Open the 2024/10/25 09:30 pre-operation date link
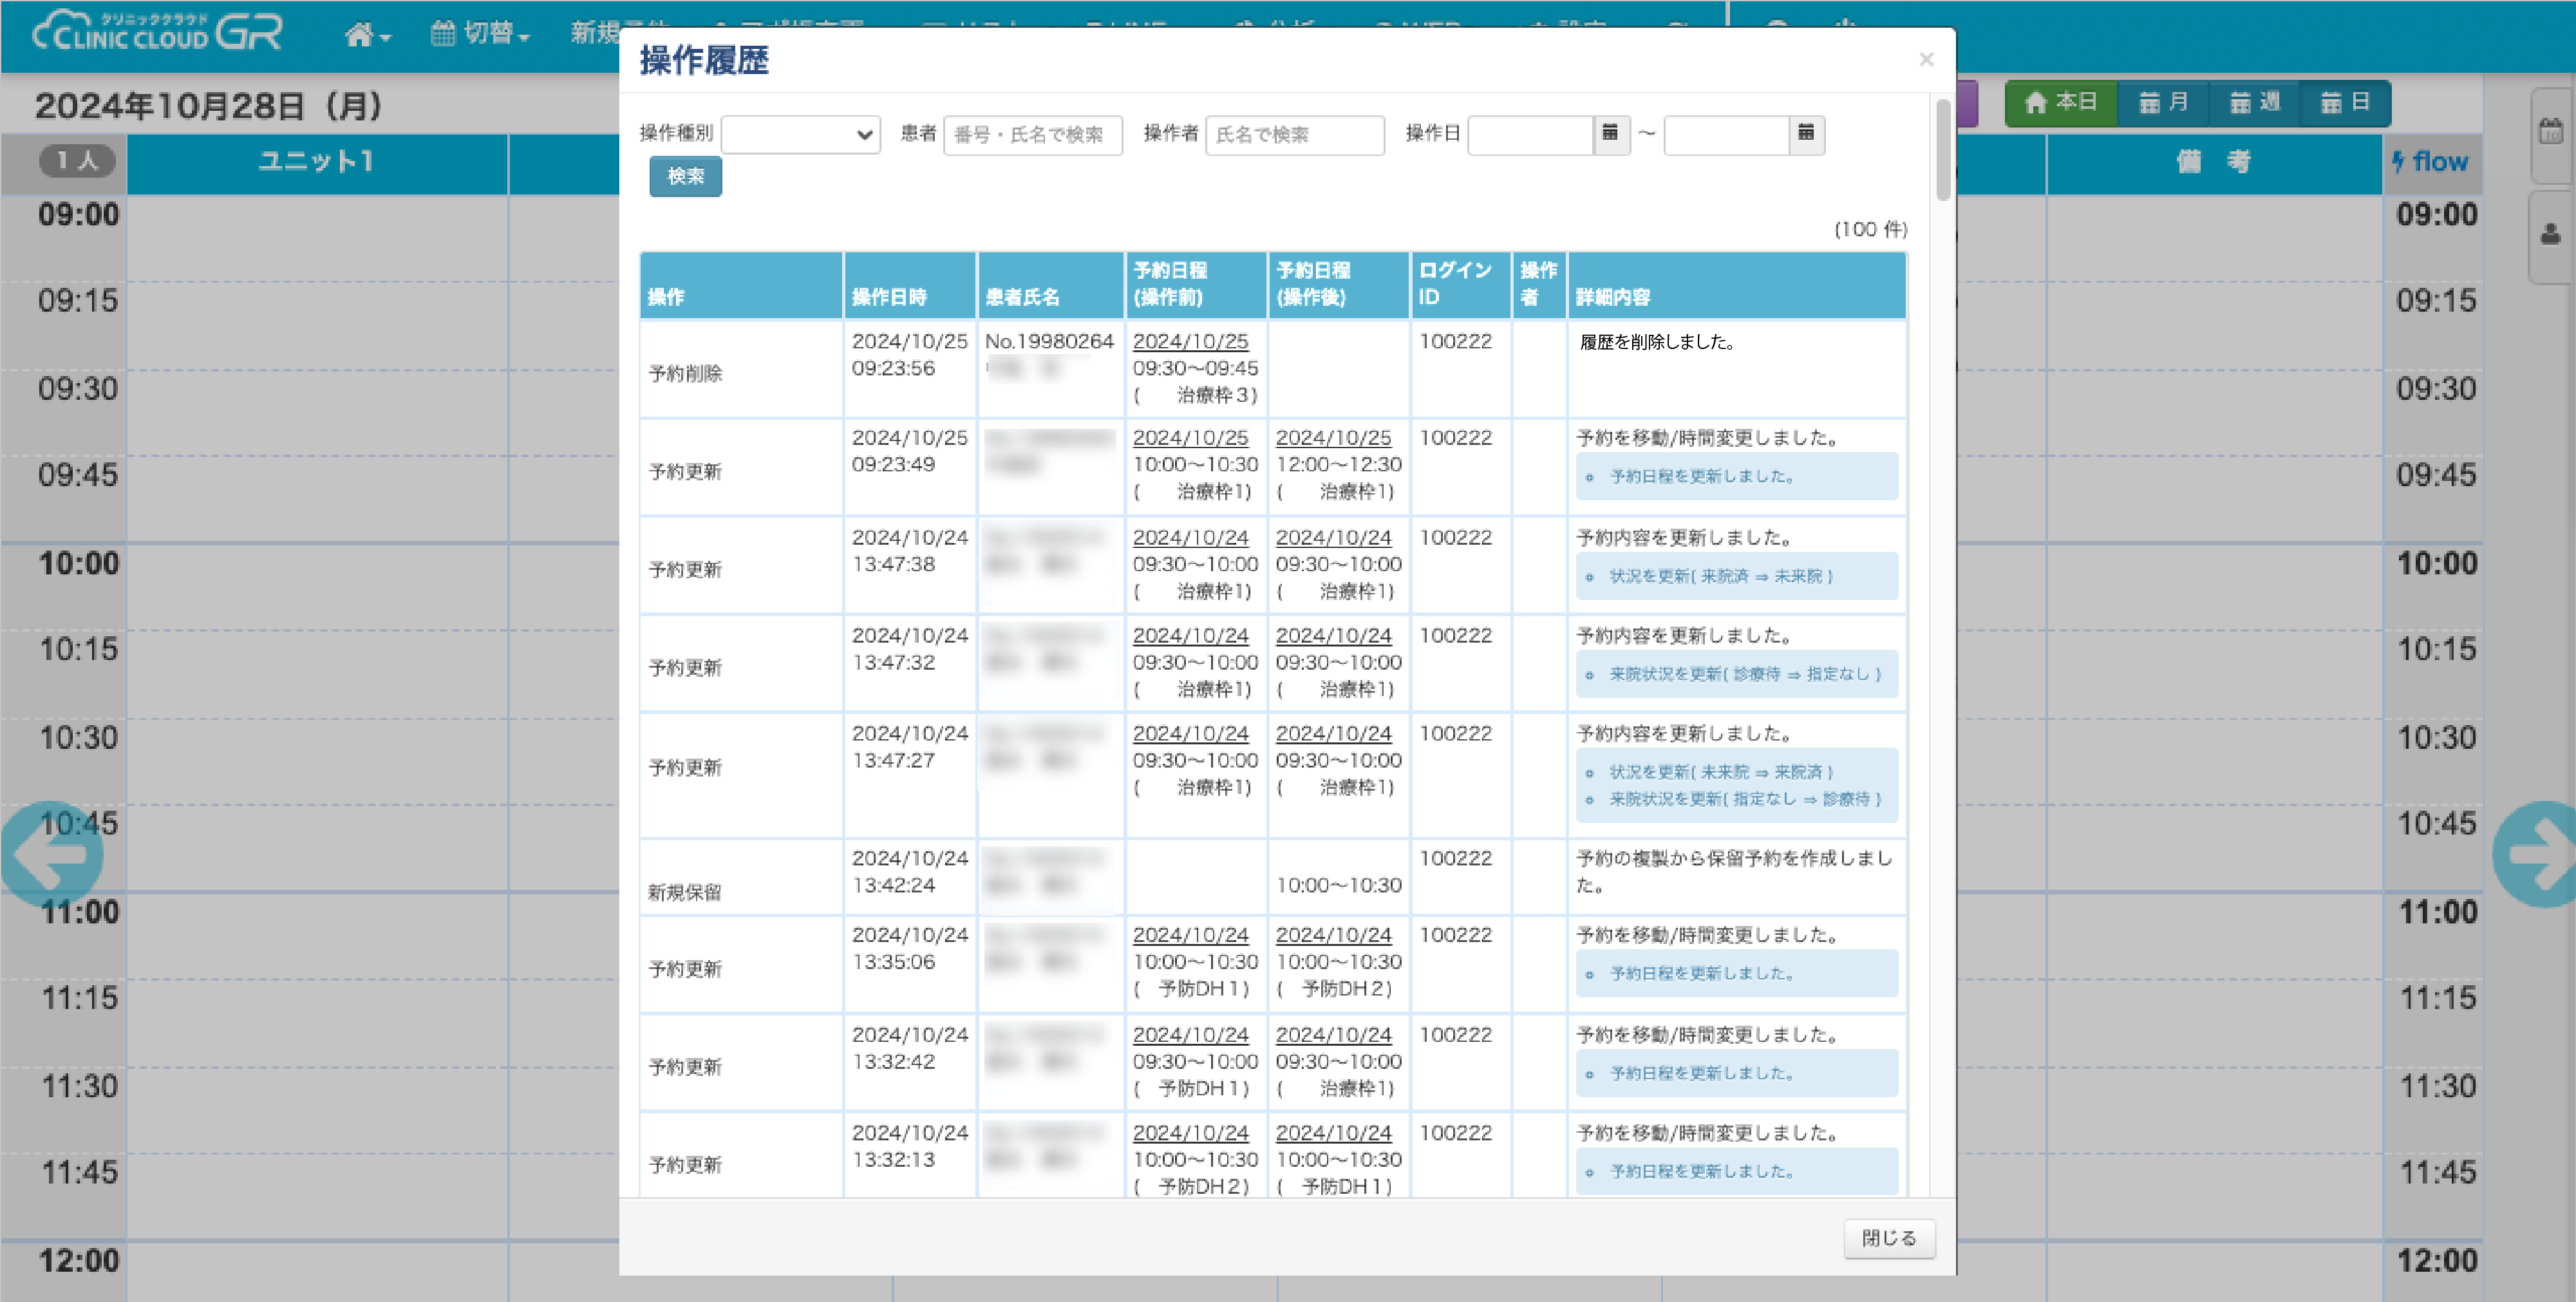Image resolution: width=2576 pixels, height=1302 pixels. pyautogui.click(x=1190, y=341)
